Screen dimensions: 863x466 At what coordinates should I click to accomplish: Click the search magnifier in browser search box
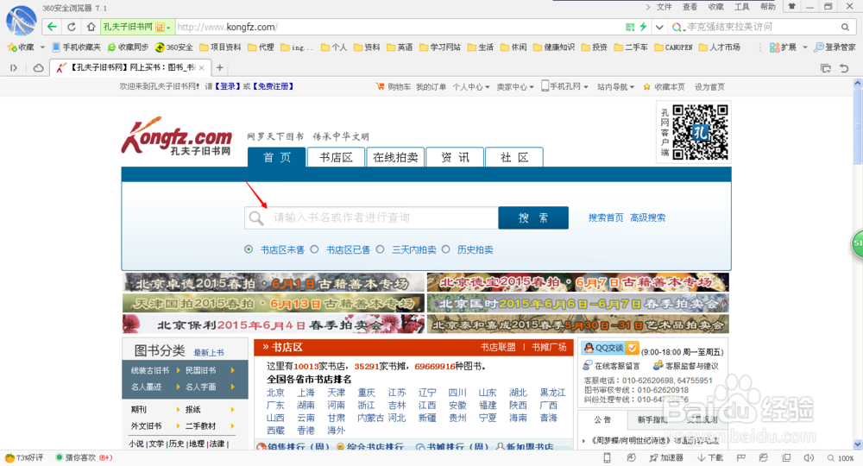(x=845, y=27)
